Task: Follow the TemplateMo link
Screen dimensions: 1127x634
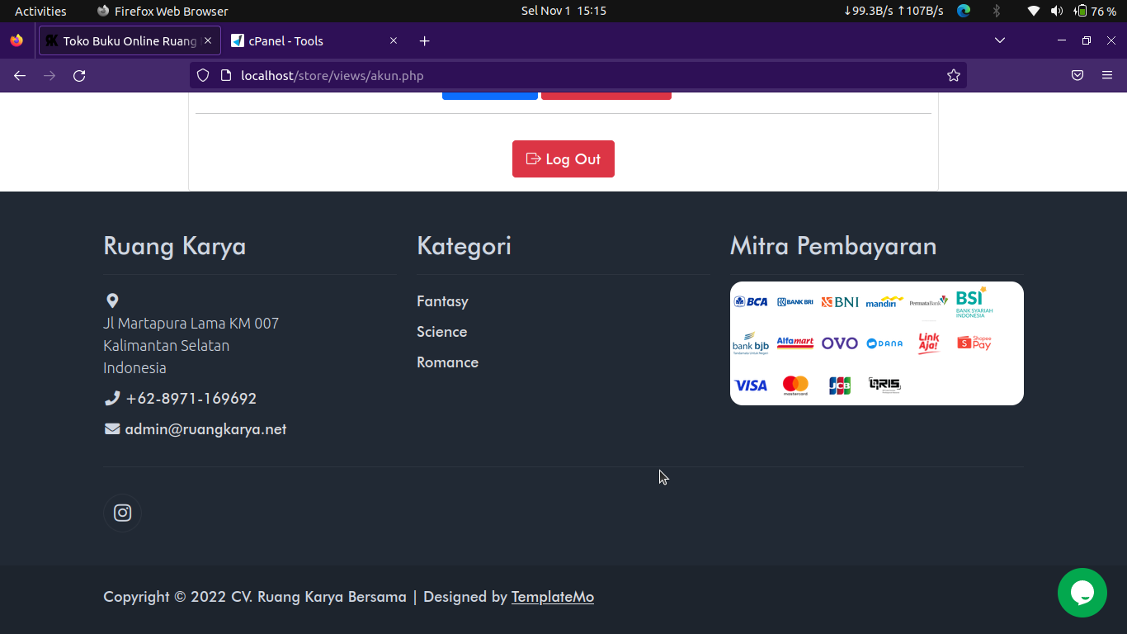Action: tap(552, 597)
